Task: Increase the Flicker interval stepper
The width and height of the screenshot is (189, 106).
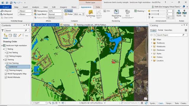Action: tap(83, 14)
